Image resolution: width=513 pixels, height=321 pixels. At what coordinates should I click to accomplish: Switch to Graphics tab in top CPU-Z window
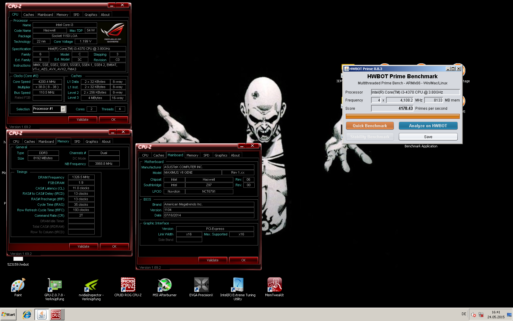coord(91,15)
